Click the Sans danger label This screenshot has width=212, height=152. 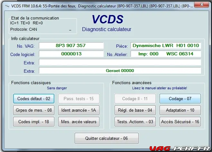(x=57, y=88)
